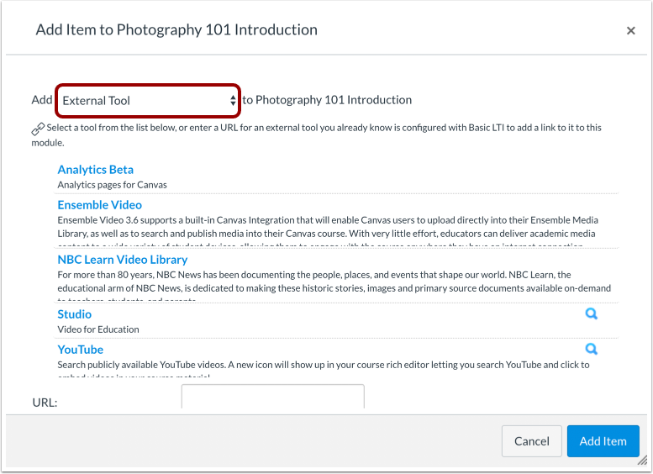
Task: Choose the YouTube tool link
Action: pyautogui.click(x=81, y=350)
